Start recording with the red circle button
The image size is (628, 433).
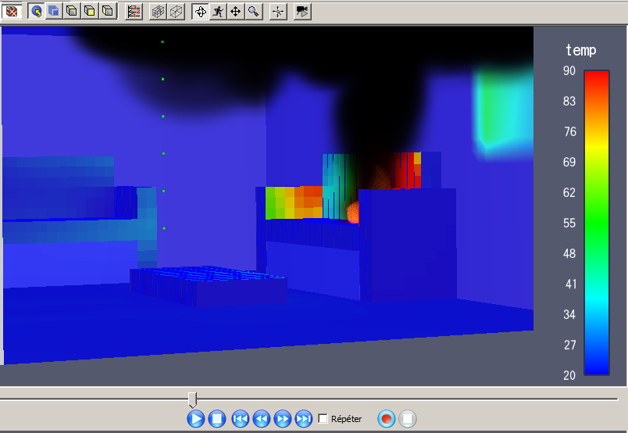coord(387,419)
